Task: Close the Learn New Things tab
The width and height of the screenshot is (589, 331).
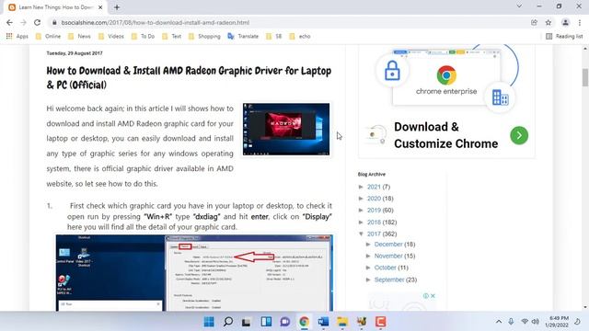Action: 100,7
